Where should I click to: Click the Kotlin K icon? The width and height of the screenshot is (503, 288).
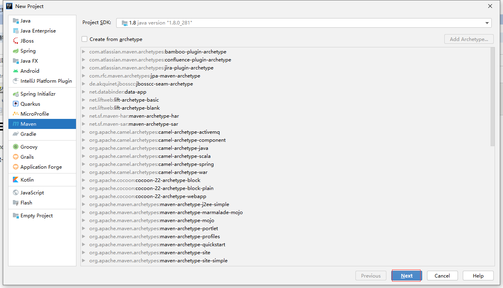[16, 180]
